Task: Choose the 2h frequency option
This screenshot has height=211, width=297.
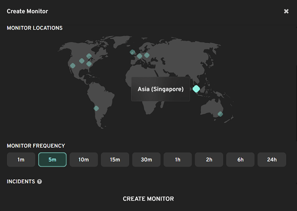Action: [x=209, y=160]
